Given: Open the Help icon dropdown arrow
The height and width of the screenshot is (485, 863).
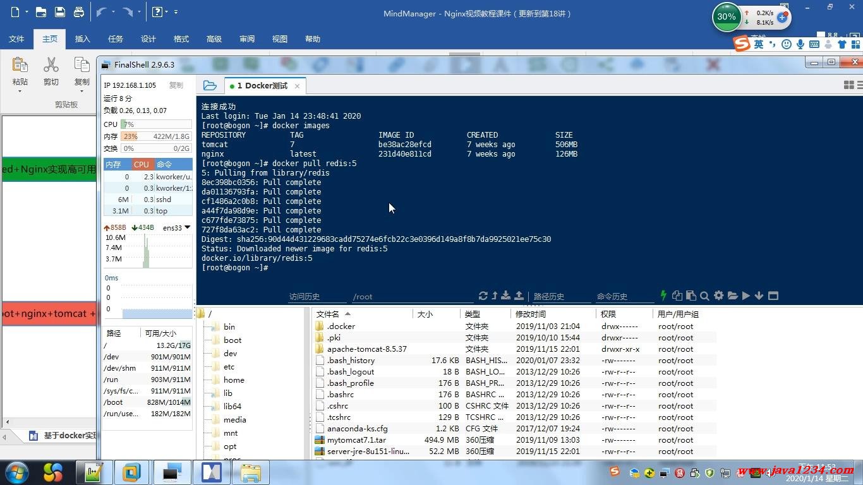Looking at the screenshot, I should coord(167,12).
